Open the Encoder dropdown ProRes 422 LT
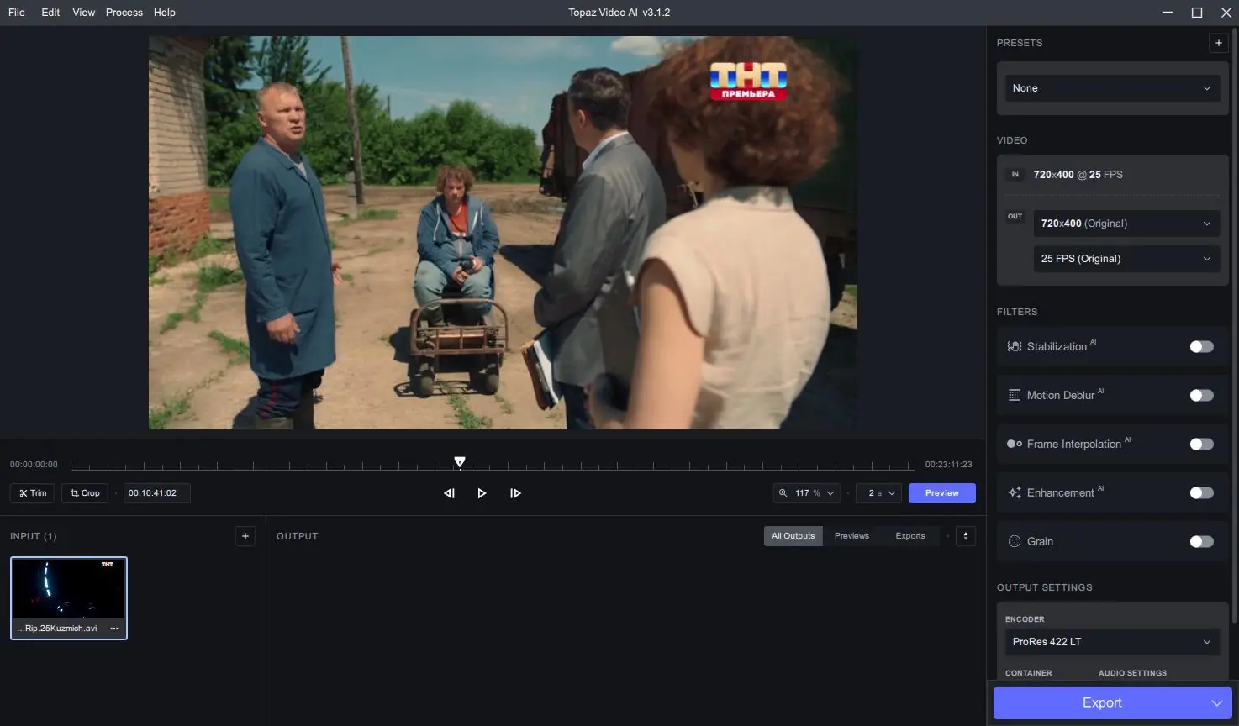 tap(1112, 642)
